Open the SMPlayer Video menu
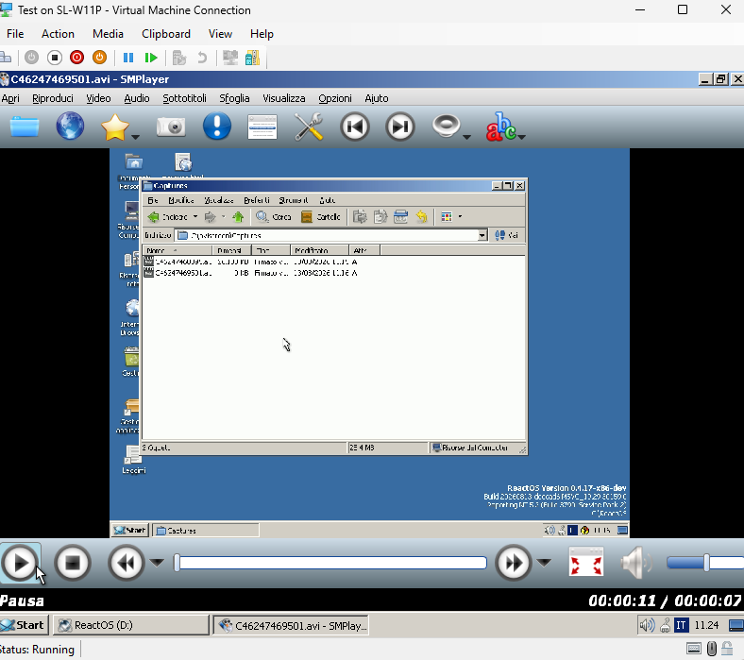Viewport: 744px width, 660px height. coord(98,98)
